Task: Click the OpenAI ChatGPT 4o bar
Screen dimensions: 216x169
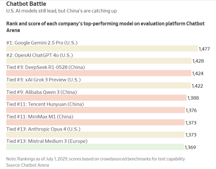Action: coord(99,61)
